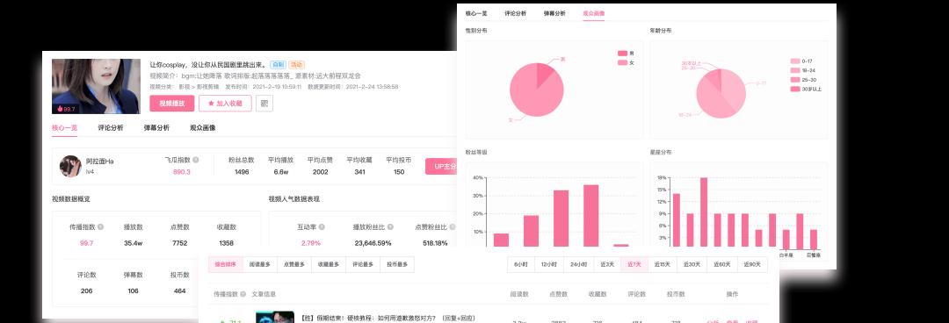
Task: Click the help icon beside 播放粉丝比
Action: pyautogui.click(x=390, y=226)
